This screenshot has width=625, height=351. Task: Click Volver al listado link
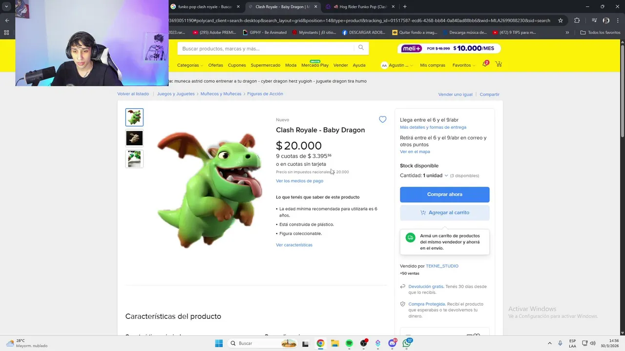(x=133, y=94)
